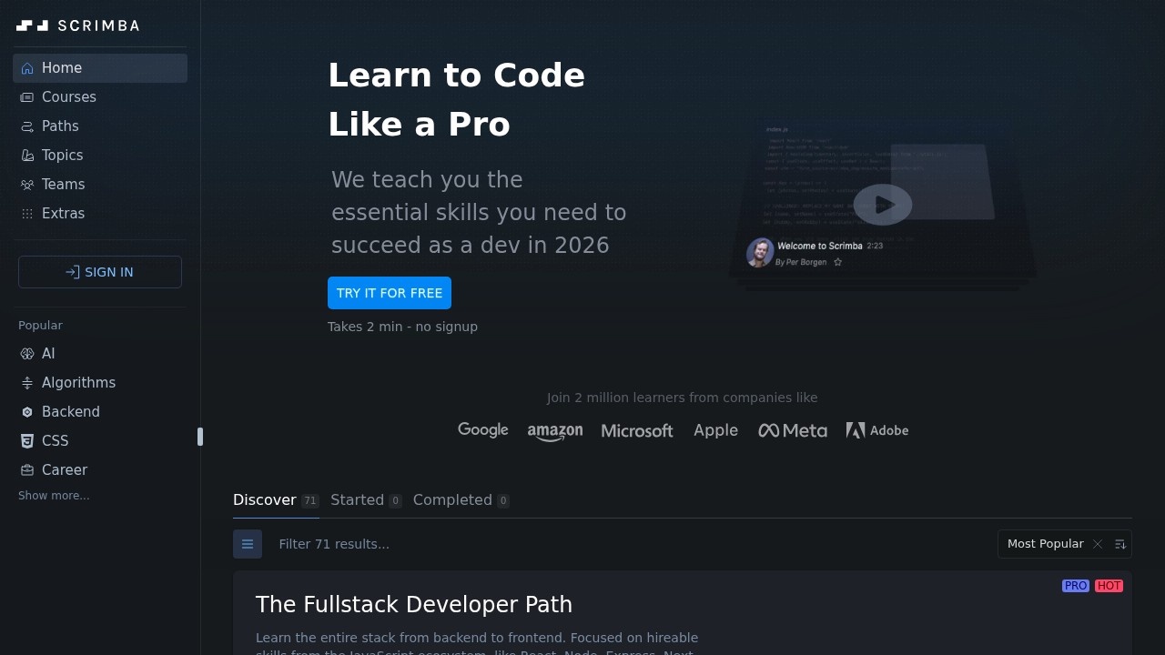Play the Welcome to Scrimba video

883,205
